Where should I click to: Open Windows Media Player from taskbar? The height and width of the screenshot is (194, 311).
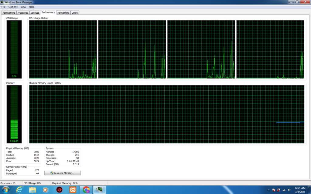click(x=46, y=190)
